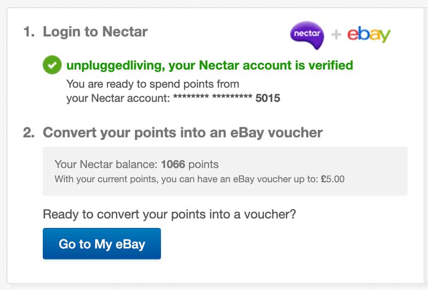The width and height of the screenshot is (428, 290).
Task: Click the "Login to Nectar" heading
Action: pos(95,32)
